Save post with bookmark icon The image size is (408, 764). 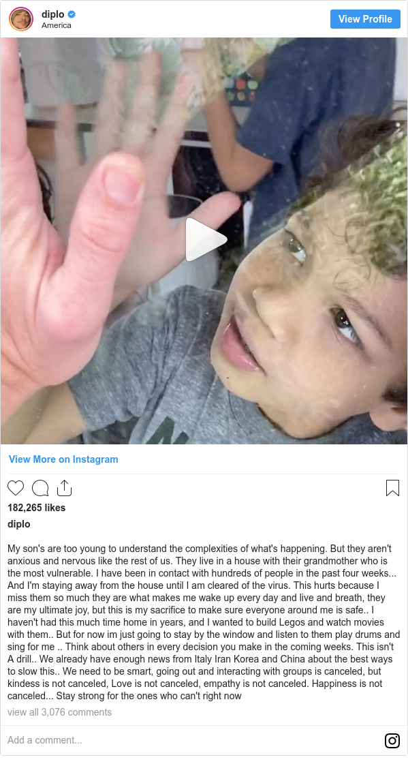[392, 488]
